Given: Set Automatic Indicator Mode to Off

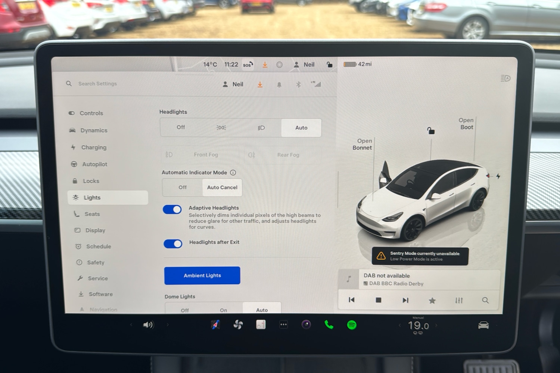Looking at the screenshot, I should (x=182, y=187).
